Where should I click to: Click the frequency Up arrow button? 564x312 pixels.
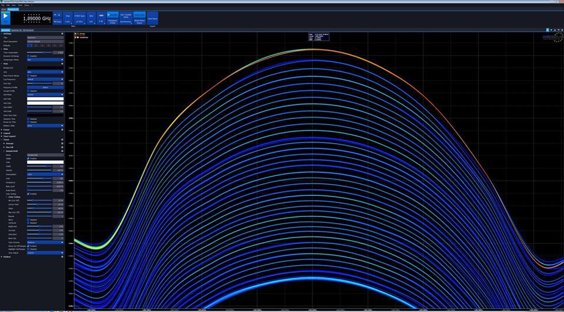tap(58, 15)
